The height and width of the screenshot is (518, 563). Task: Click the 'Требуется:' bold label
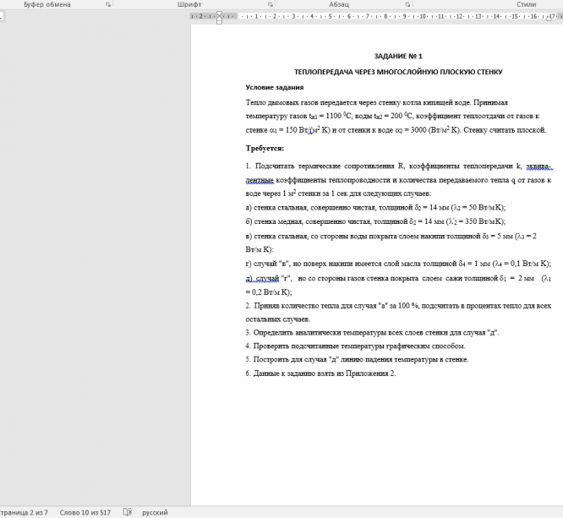265,148
